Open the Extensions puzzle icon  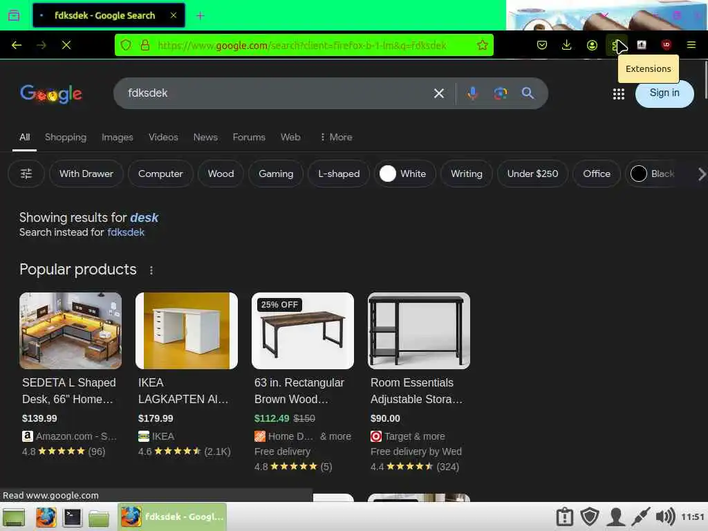616,45
